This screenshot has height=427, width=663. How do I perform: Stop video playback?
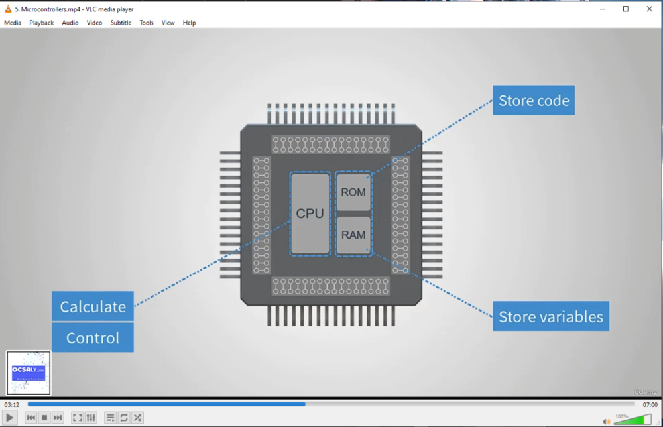click(44, 418)
